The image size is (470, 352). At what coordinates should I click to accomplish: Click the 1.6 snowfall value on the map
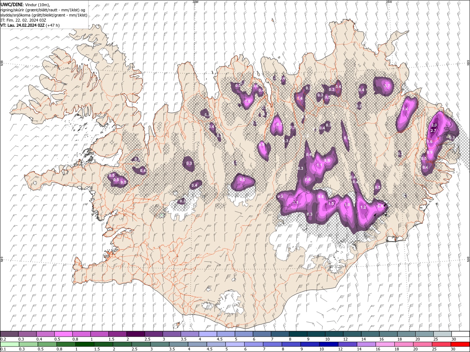tap(430, 142)
